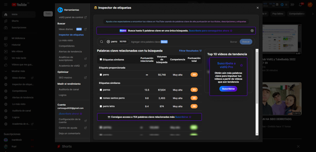The height and width of the screenshot is (152, 316).
Task: Select the 'romeo santos perro' checkbox
Action: tap(101, 98)
